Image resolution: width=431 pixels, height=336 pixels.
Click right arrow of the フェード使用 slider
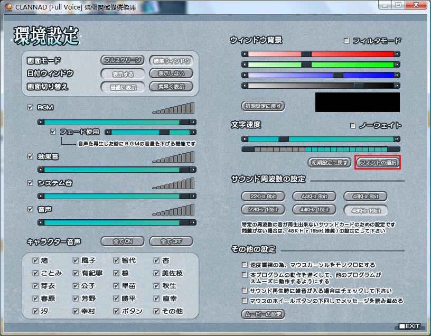(x=193, y=132)
